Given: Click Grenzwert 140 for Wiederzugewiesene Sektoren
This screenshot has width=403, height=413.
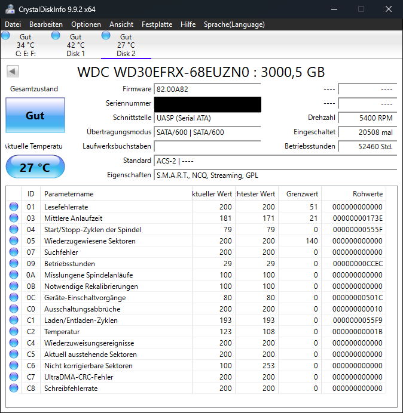Looking at the screenshot, I should point(312,241).
